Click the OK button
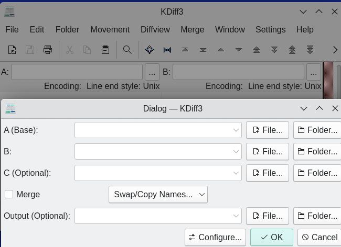 (272, 237)
